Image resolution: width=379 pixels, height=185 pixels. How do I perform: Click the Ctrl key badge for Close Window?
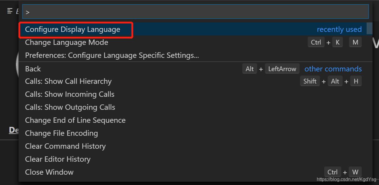332,172
